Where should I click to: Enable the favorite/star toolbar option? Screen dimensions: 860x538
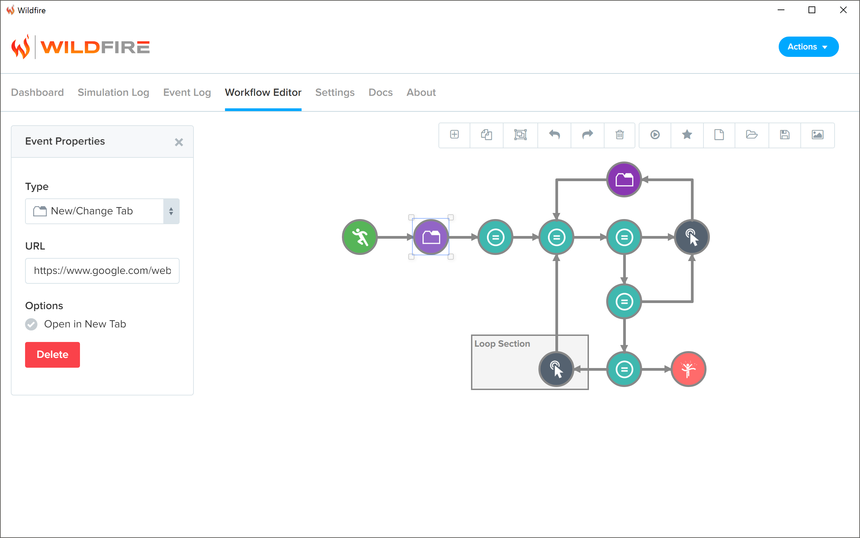(x=687, y=134)
